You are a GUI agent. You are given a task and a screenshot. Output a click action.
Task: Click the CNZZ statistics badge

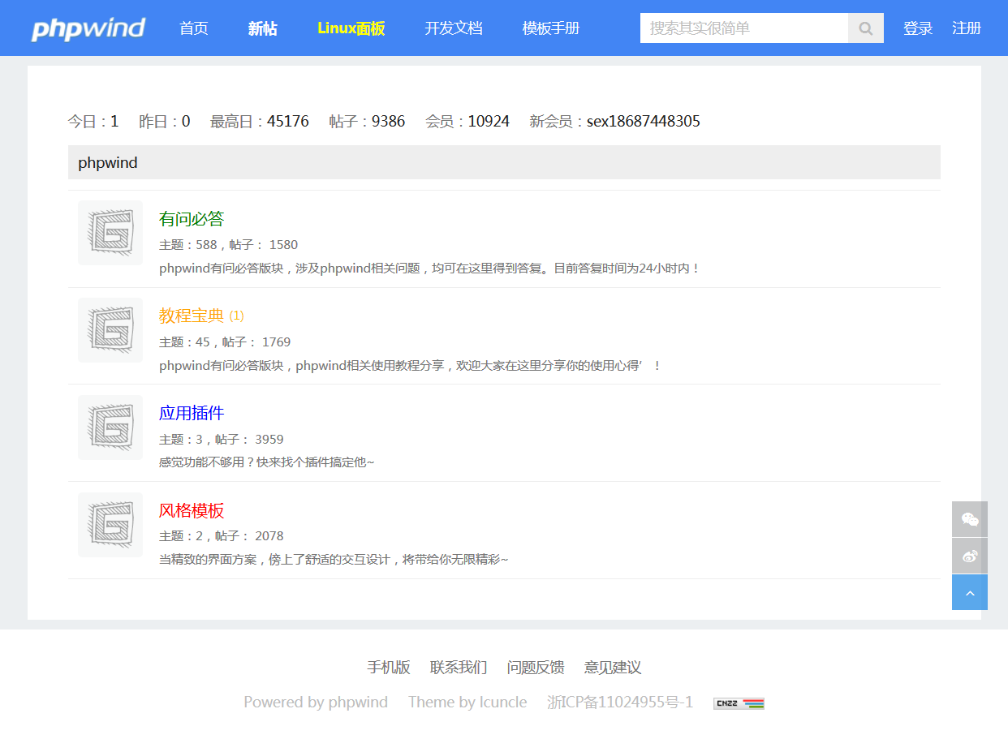(x=739, y=703)
